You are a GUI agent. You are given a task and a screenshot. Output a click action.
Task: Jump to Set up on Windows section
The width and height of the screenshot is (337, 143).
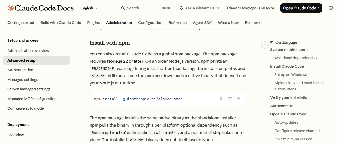(x=291, y=75)
